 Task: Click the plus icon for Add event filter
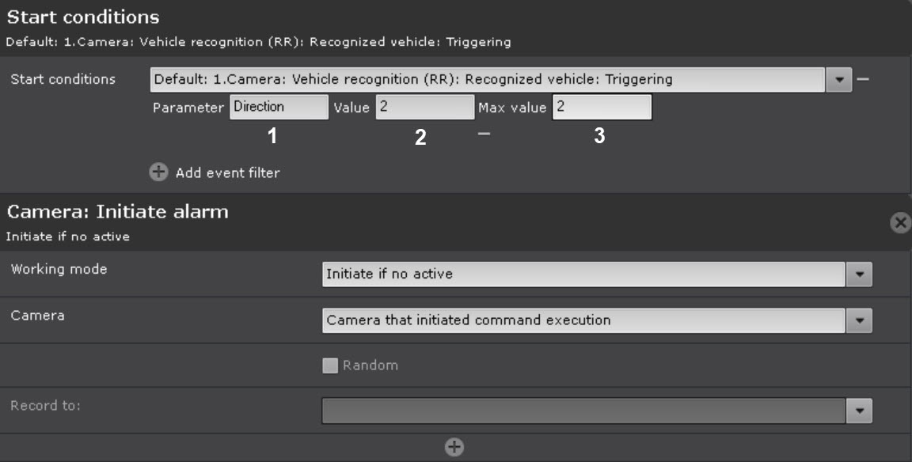tap(159, 172)
